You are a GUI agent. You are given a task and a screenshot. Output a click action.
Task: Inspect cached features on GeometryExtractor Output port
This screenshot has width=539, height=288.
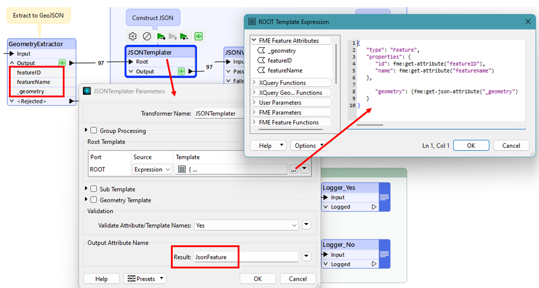tap(63, 63)
